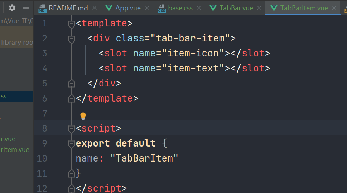Collapse the export default fold on line 9

pyautogui.click(x=72, y=144)
